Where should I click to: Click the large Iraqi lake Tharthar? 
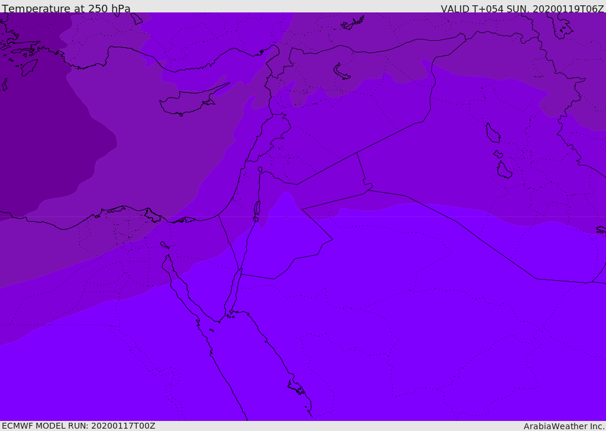coord(493,133)
